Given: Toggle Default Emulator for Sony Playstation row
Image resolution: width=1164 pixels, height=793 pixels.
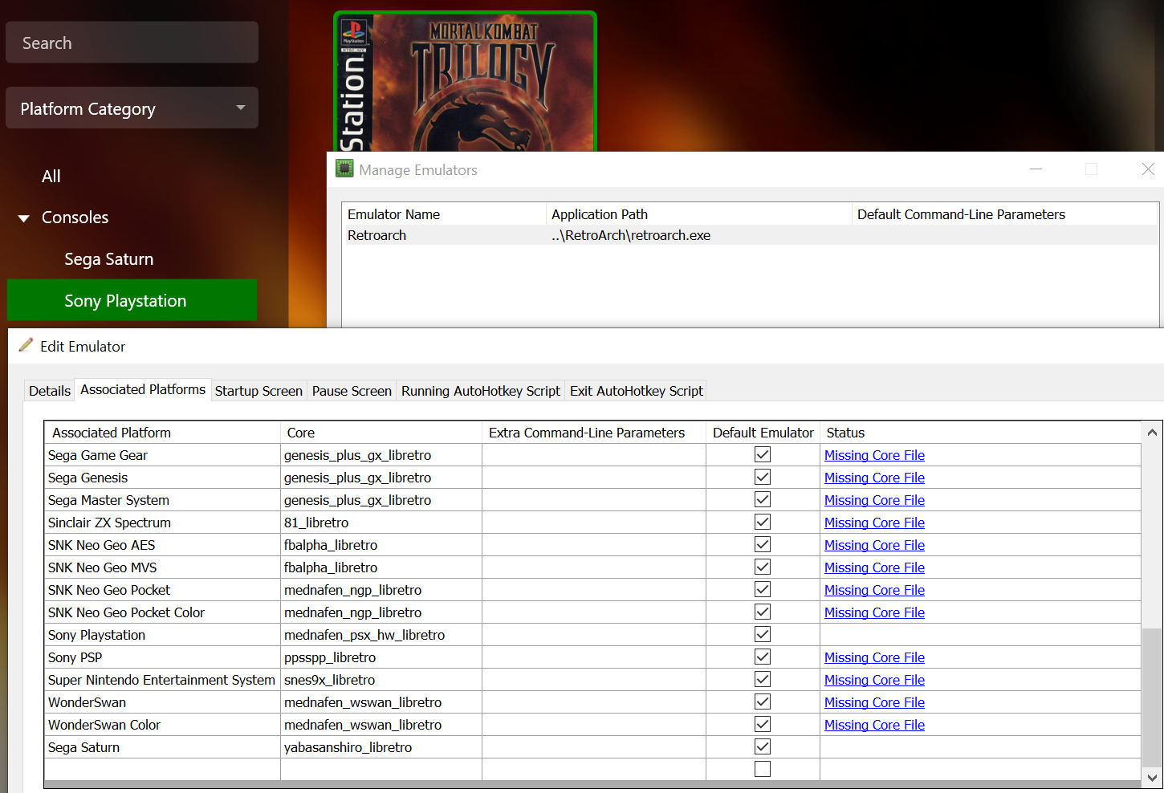Looking at the screenshot, I should tap(763, 634).
